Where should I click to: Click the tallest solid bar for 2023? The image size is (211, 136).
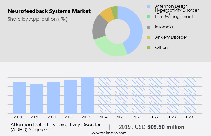click(87, 95)
